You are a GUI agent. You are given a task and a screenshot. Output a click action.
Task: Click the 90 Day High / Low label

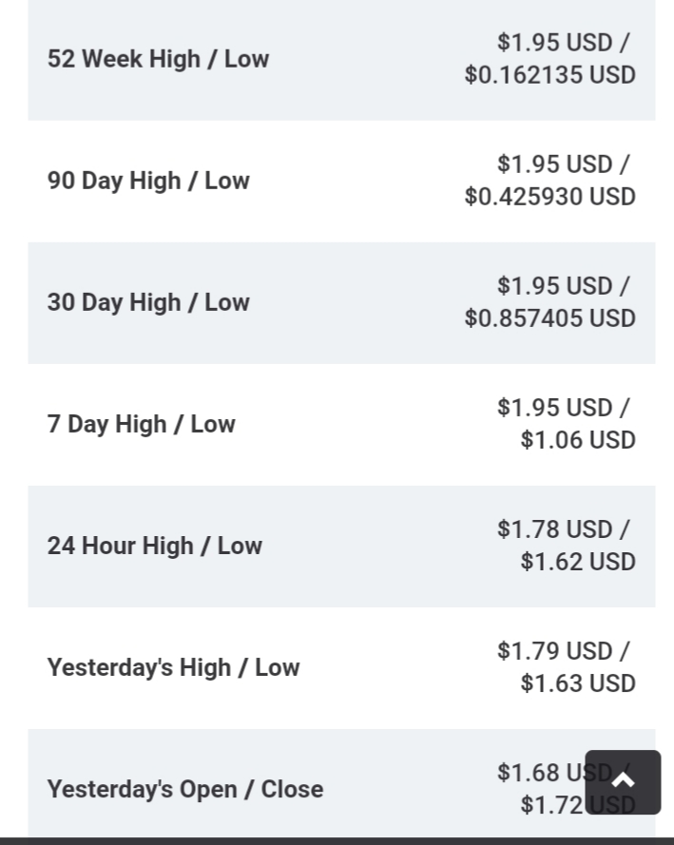148,181
